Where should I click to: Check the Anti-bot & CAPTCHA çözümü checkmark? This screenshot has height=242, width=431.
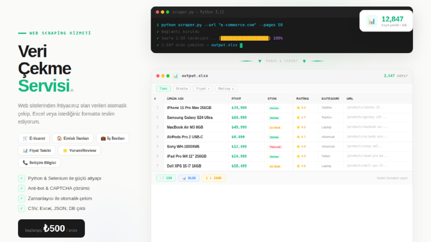click(21, 188)
